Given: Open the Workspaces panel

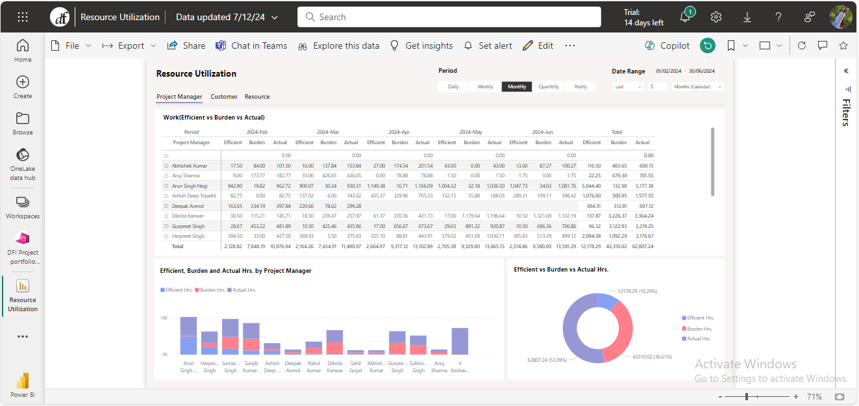Looking at the screenshot, I should click(x=22, y=203).
